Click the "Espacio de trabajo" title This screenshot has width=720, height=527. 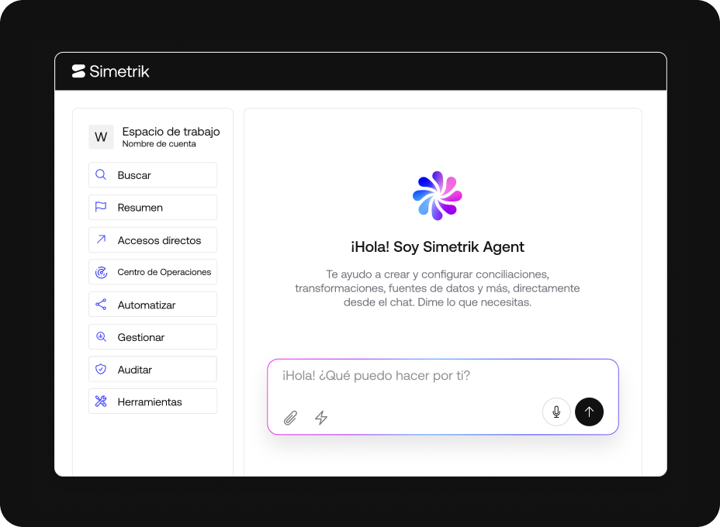pos(171,132)
